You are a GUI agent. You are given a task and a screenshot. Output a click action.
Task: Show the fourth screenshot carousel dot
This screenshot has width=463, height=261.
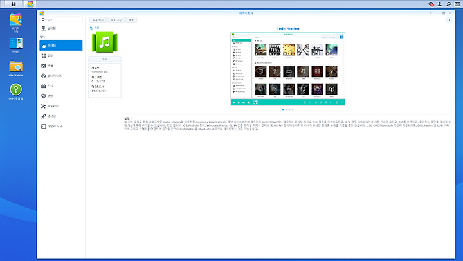293,109
